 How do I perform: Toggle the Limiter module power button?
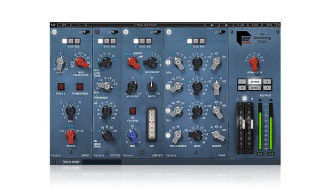[126, 32]
